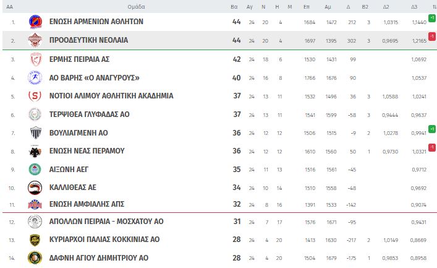Open ΕΝΩΣΗ ΑΜΦΙΑΛΗΣ ΑΠΣ team page

87,204
